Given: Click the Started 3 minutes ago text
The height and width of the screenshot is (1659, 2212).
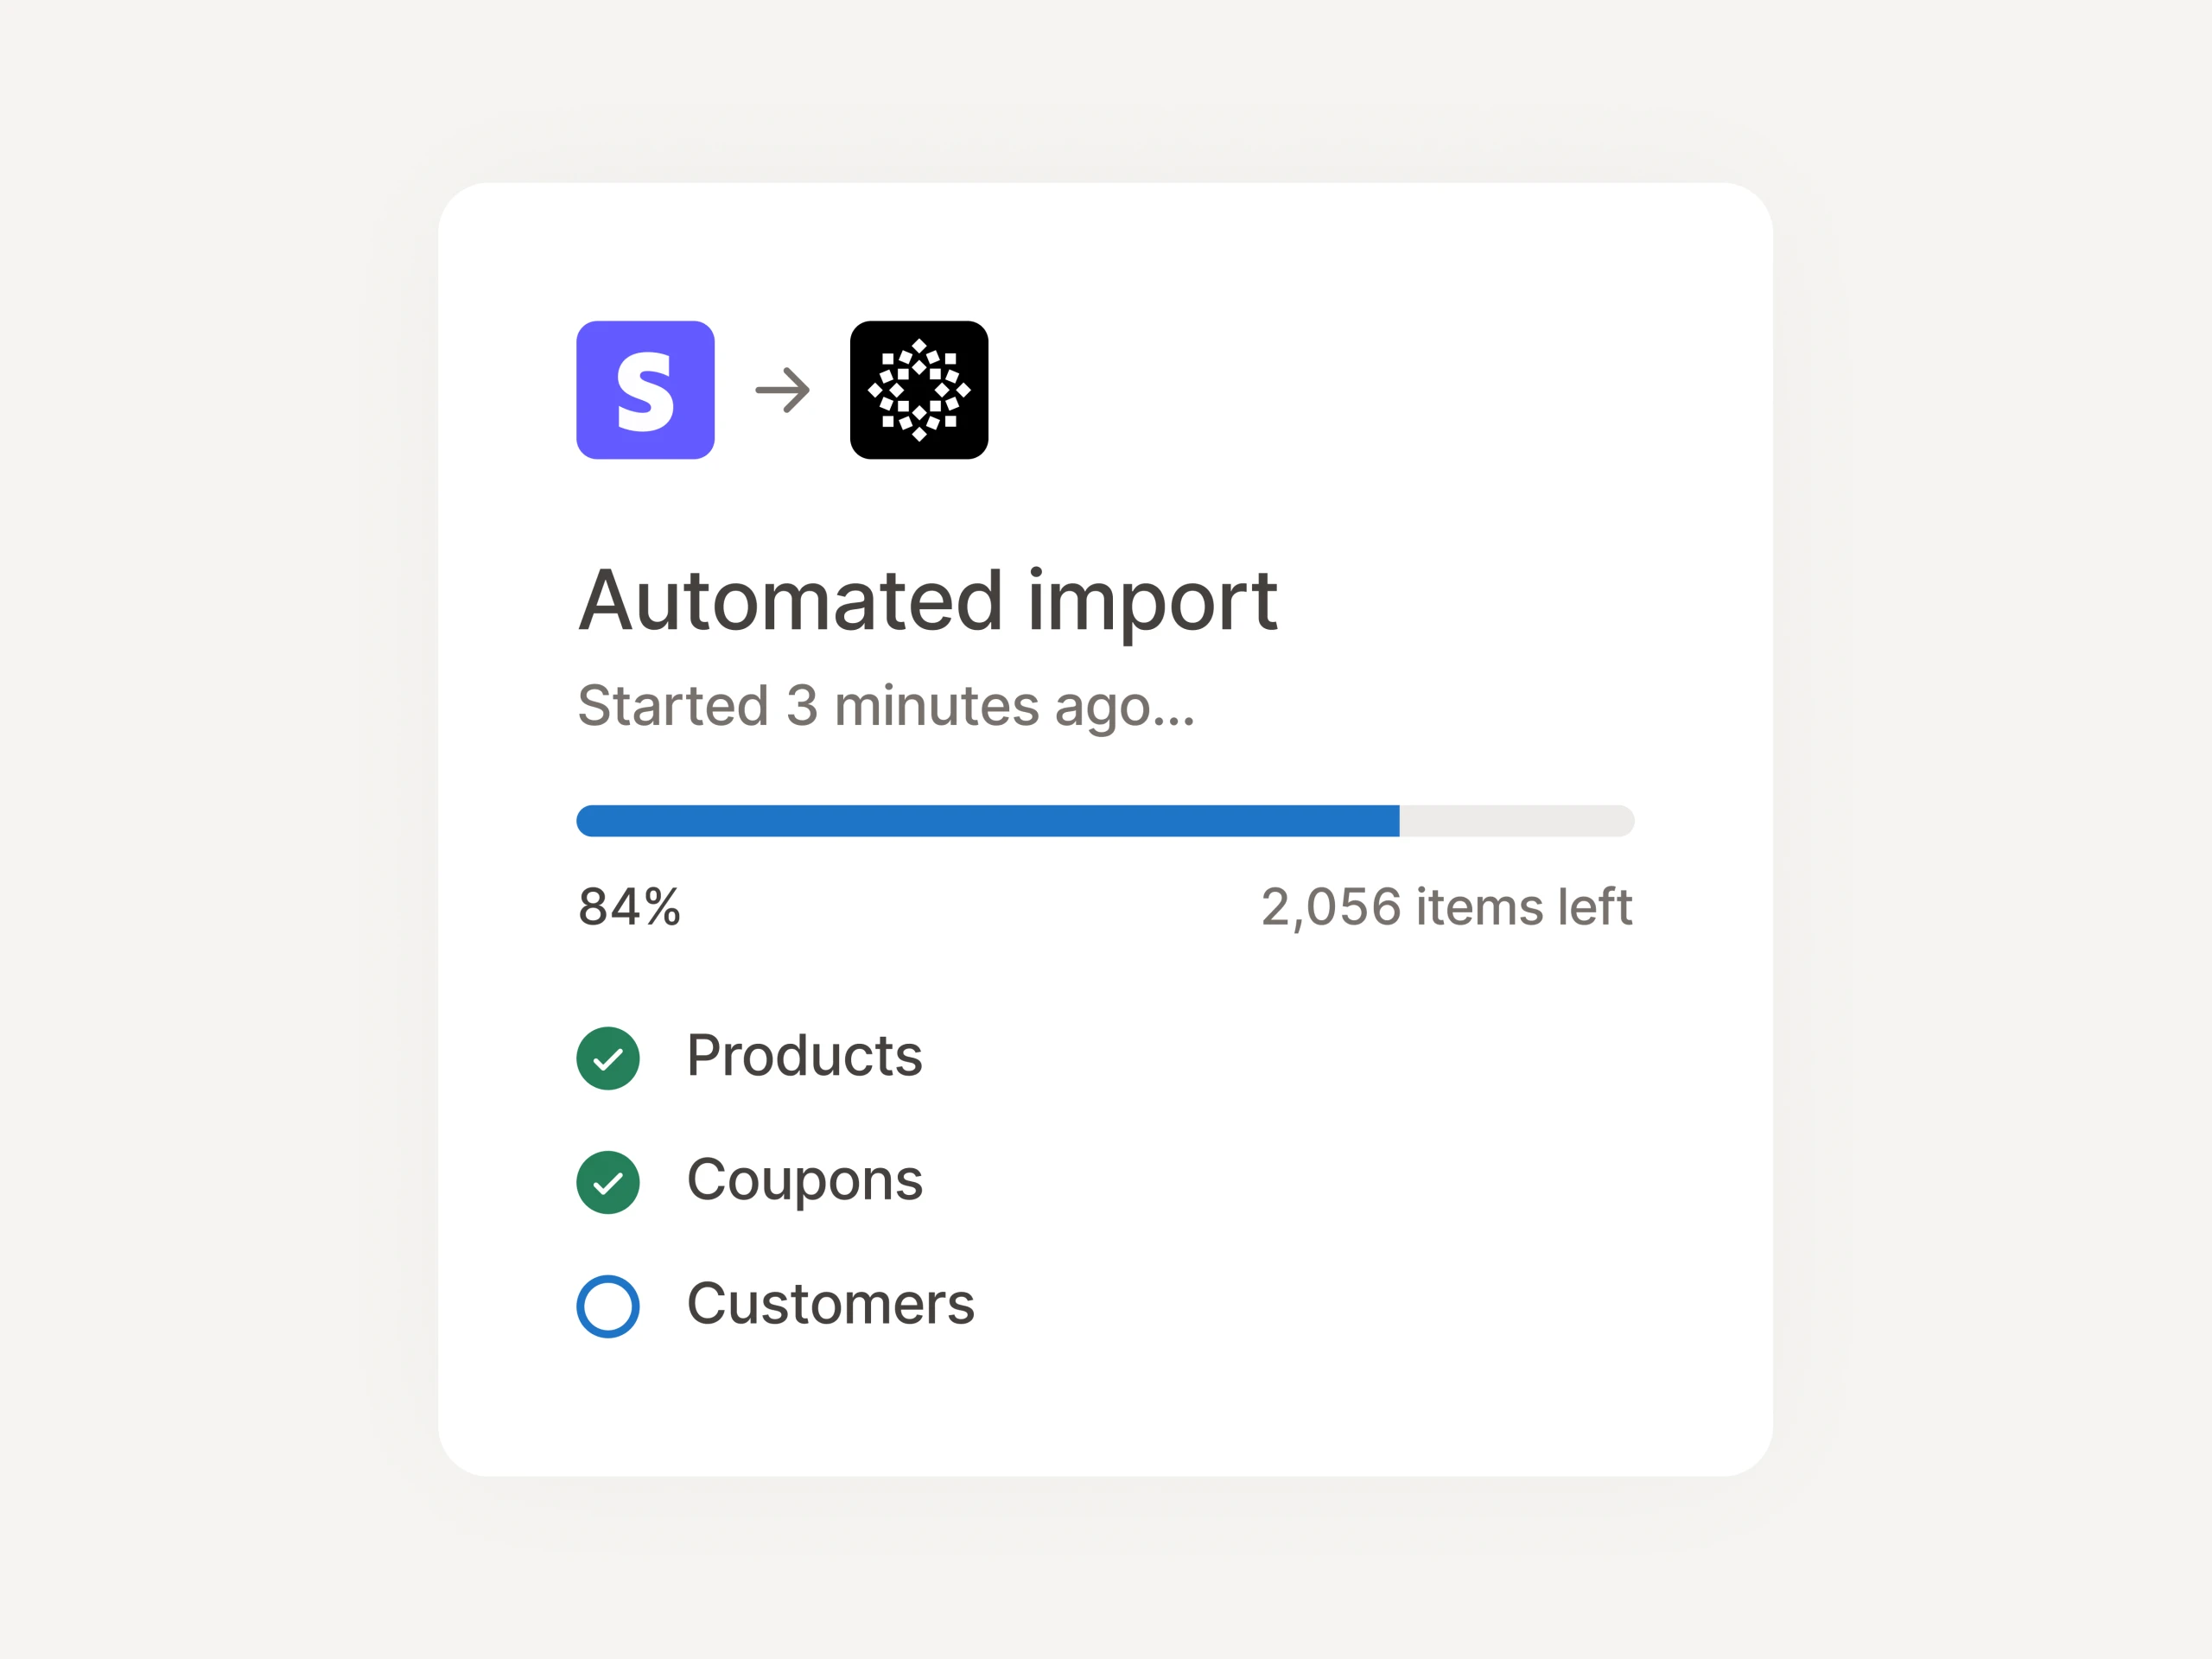Looking at the screenshot, I should pyautogui.click(x=886, y=707).
